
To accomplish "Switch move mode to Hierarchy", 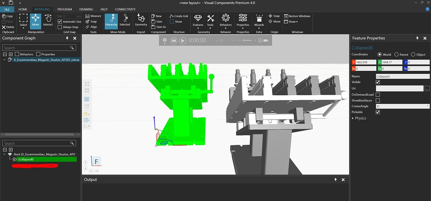I will tap(111, 20).
